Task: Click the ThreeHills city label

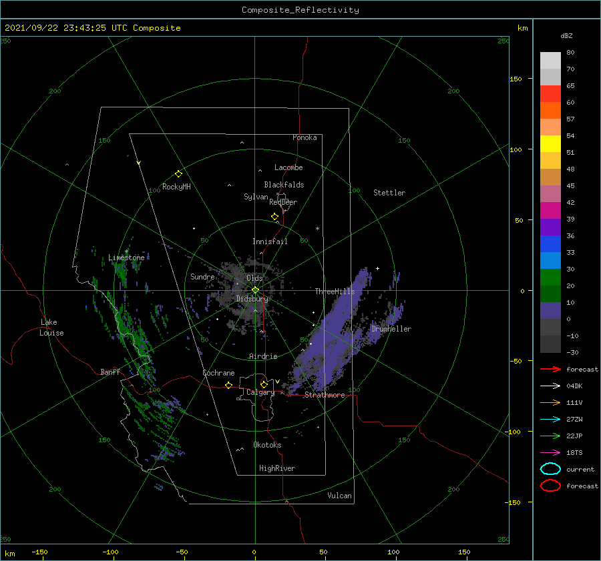Action: 335,292
